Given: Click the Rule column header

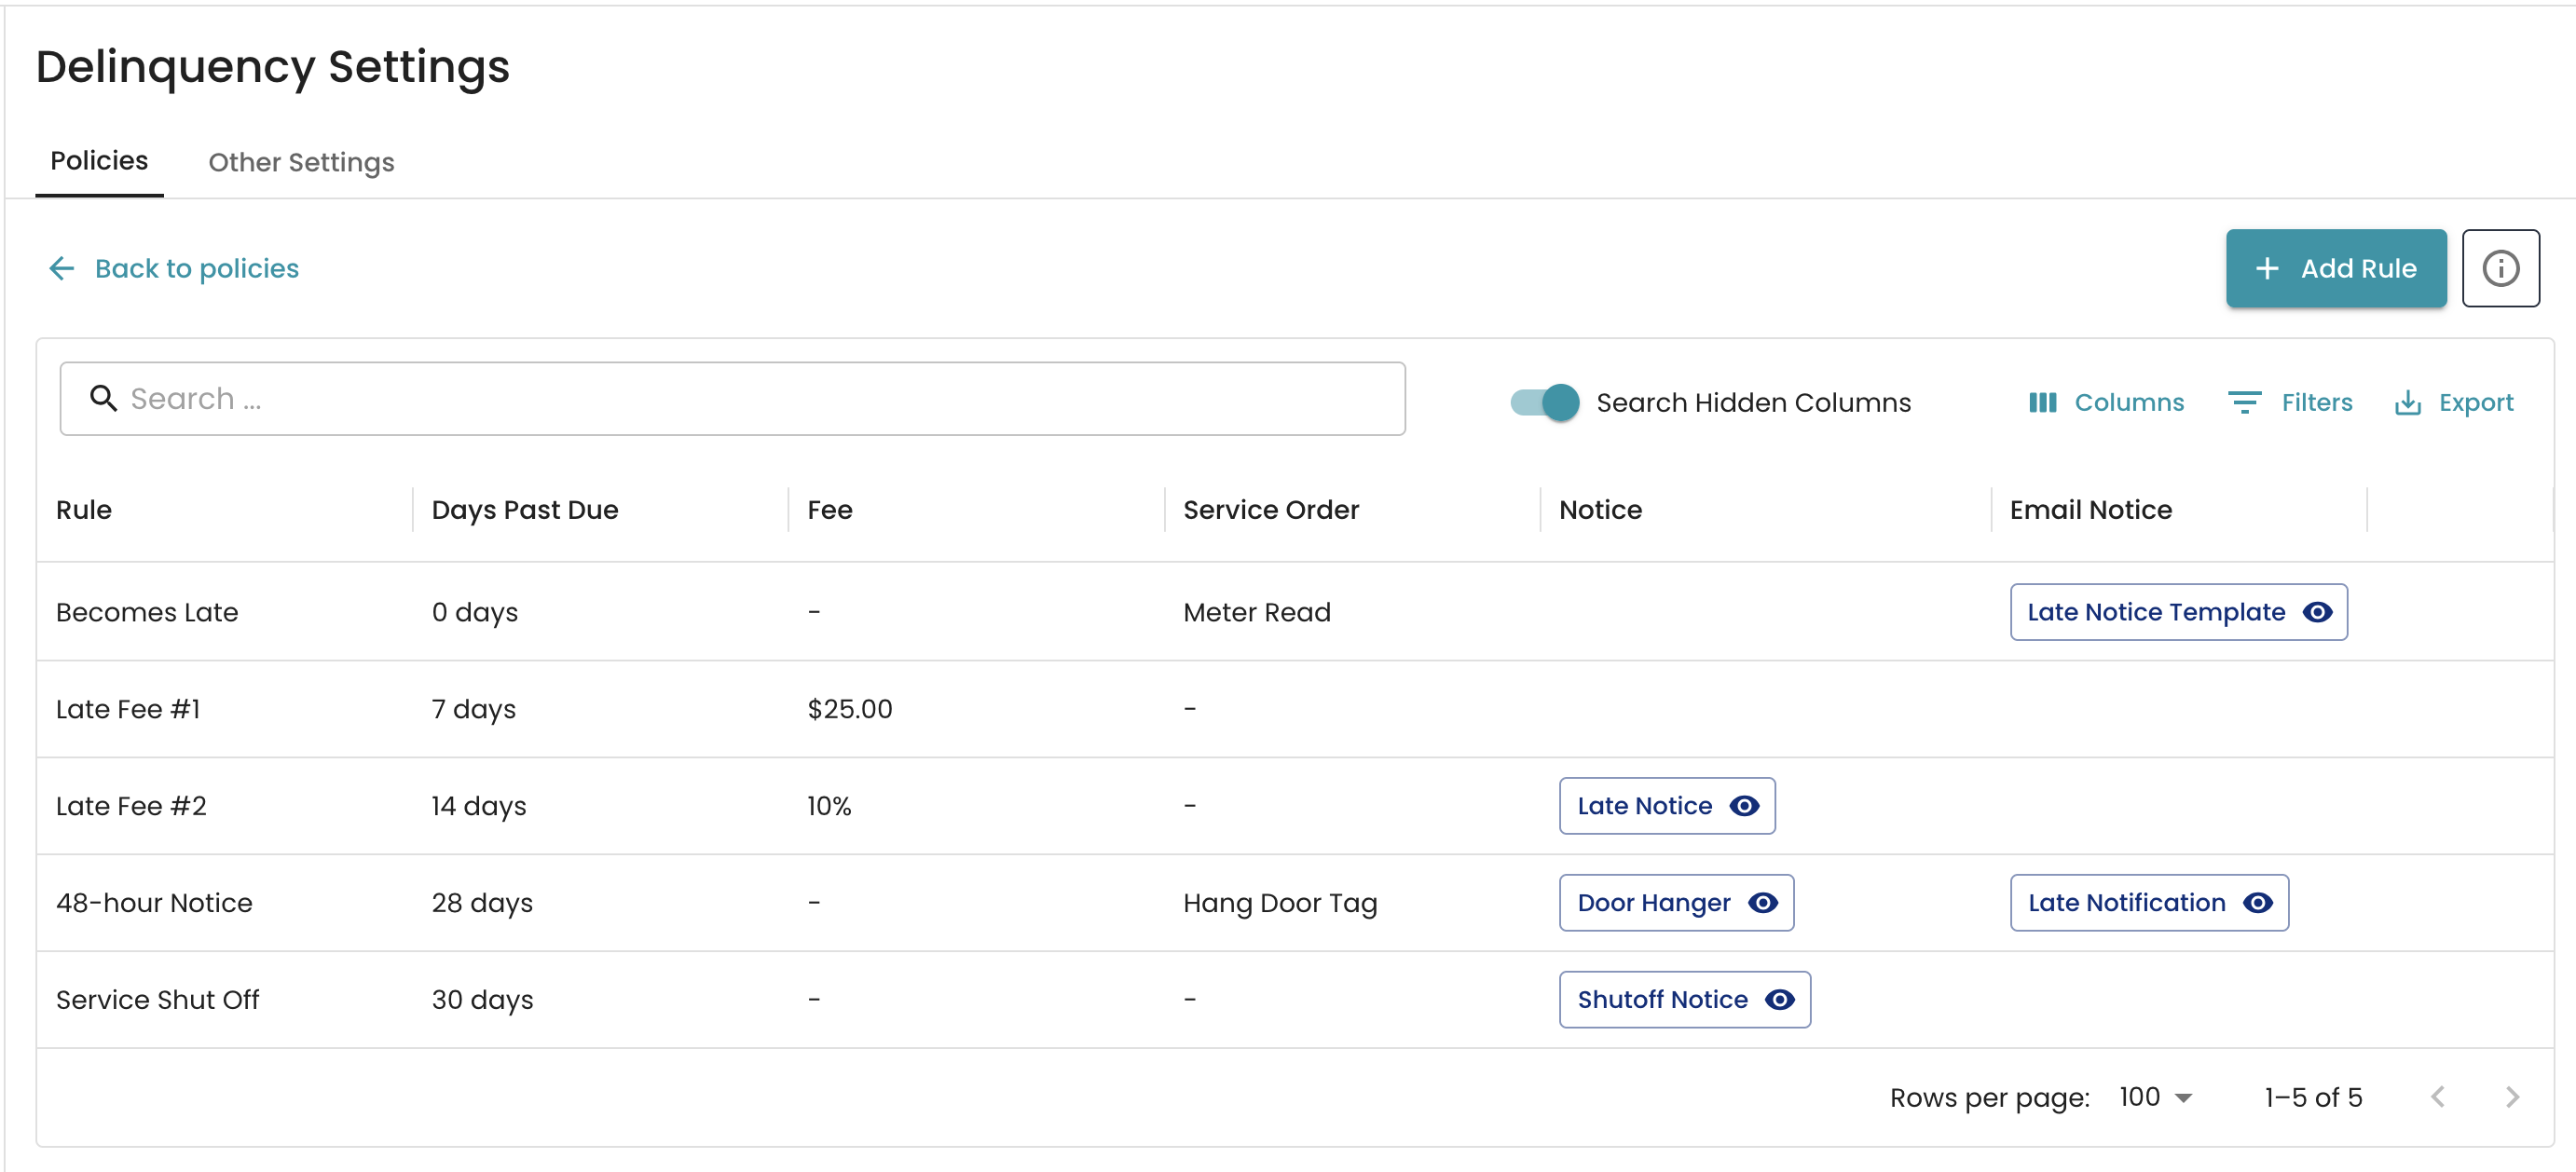Looking at the screenshot, I should (84, 510).
